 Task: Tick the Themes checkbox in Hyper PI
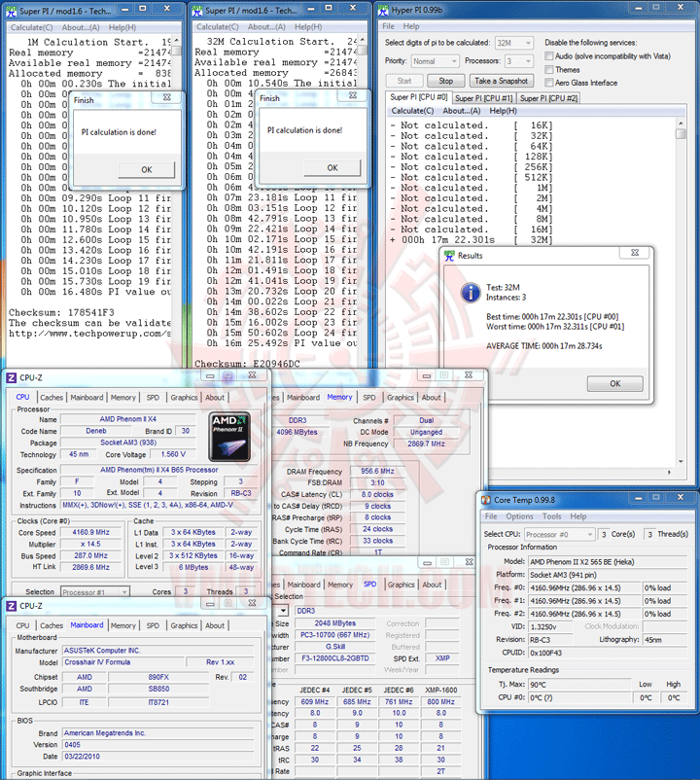click(549, 70)
